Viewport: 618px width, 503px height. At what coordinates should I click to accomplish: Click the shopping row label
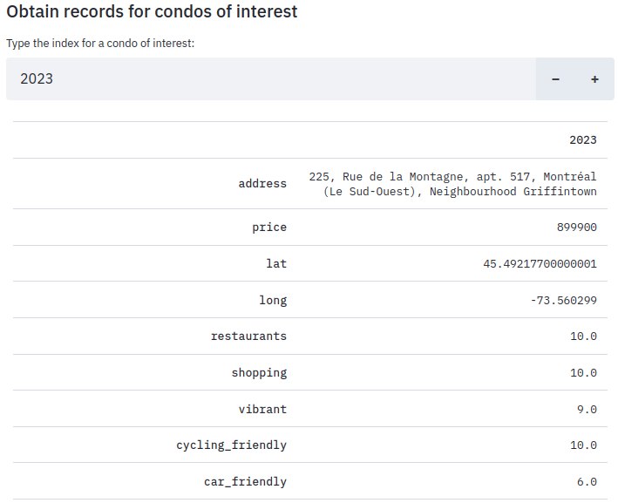click(x=259, y=372)
